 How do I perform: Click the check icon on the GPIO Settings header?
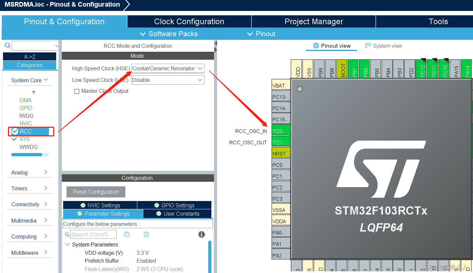pos(157,205)
